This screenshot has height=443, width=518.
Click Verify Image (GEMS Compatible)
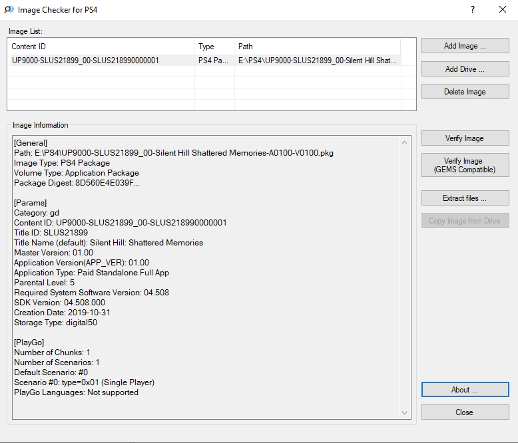pos(465,165)
